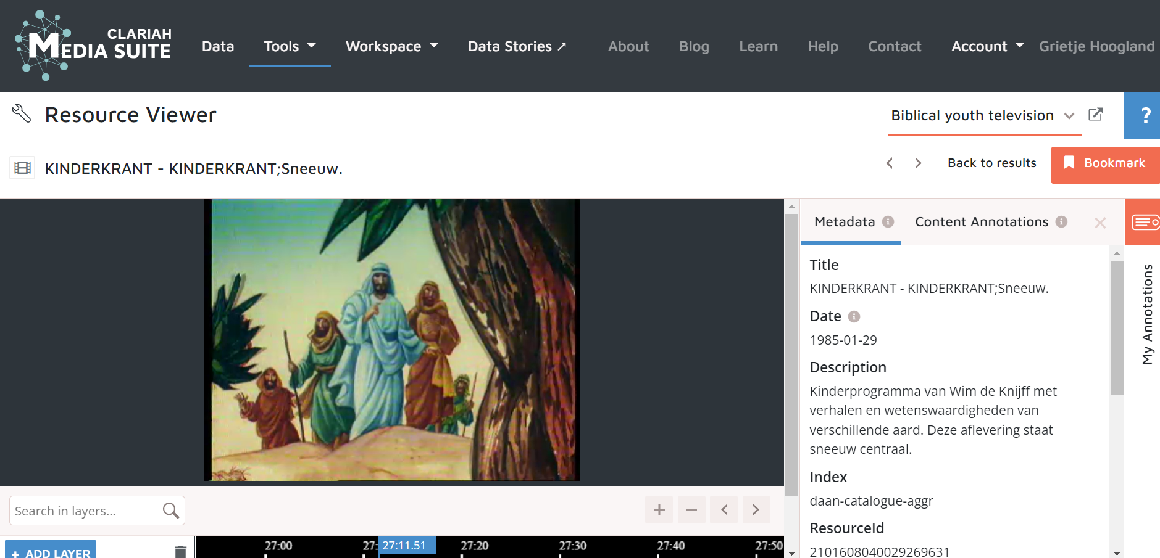Open the Workspace dropdown menu
Image resolution: width=1160 pixels, height=558 pixels.
391,46
